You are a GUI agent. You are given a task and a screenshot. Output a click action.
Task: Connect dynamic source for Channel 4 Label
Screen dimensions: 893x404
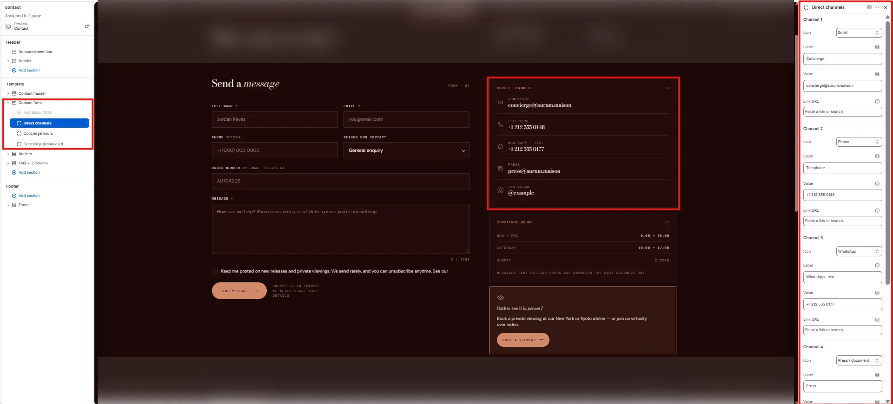coord(877,375)
